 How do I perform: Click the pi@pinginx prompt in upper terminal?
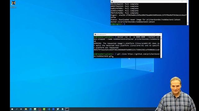point(118,24)
